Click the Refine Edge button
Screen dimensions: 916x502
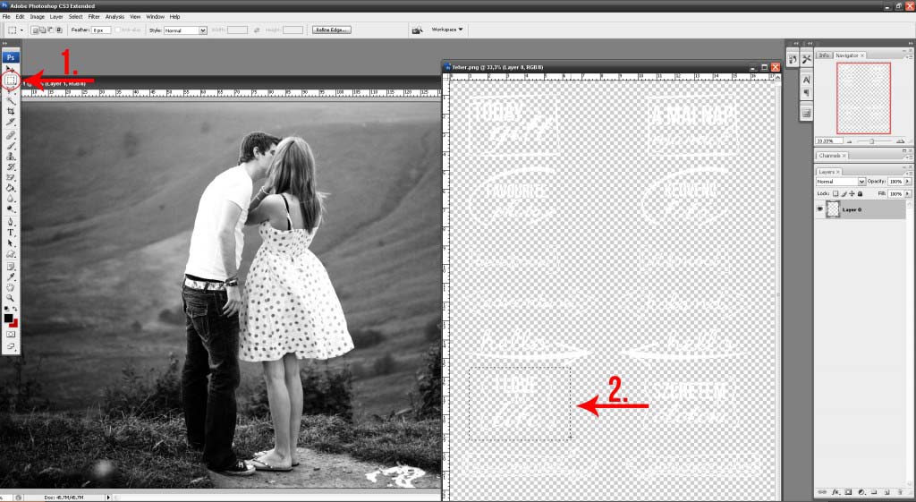click(x=330, y=30)
